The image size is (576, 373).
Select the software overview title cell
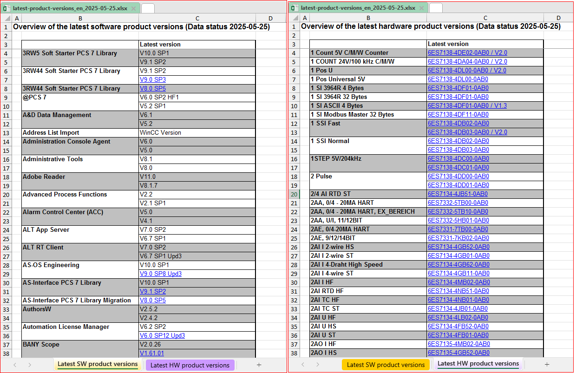(x=141, y=27)
